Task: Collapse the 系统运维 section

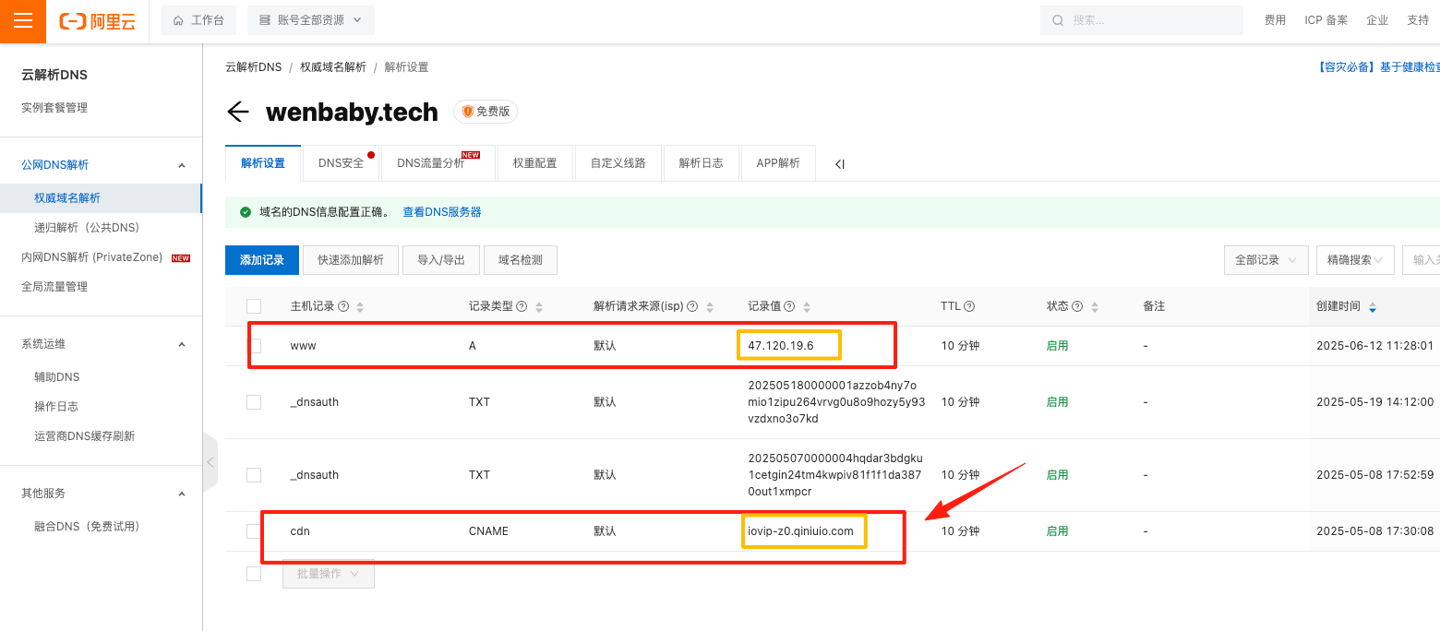Action: click(182, 344)
